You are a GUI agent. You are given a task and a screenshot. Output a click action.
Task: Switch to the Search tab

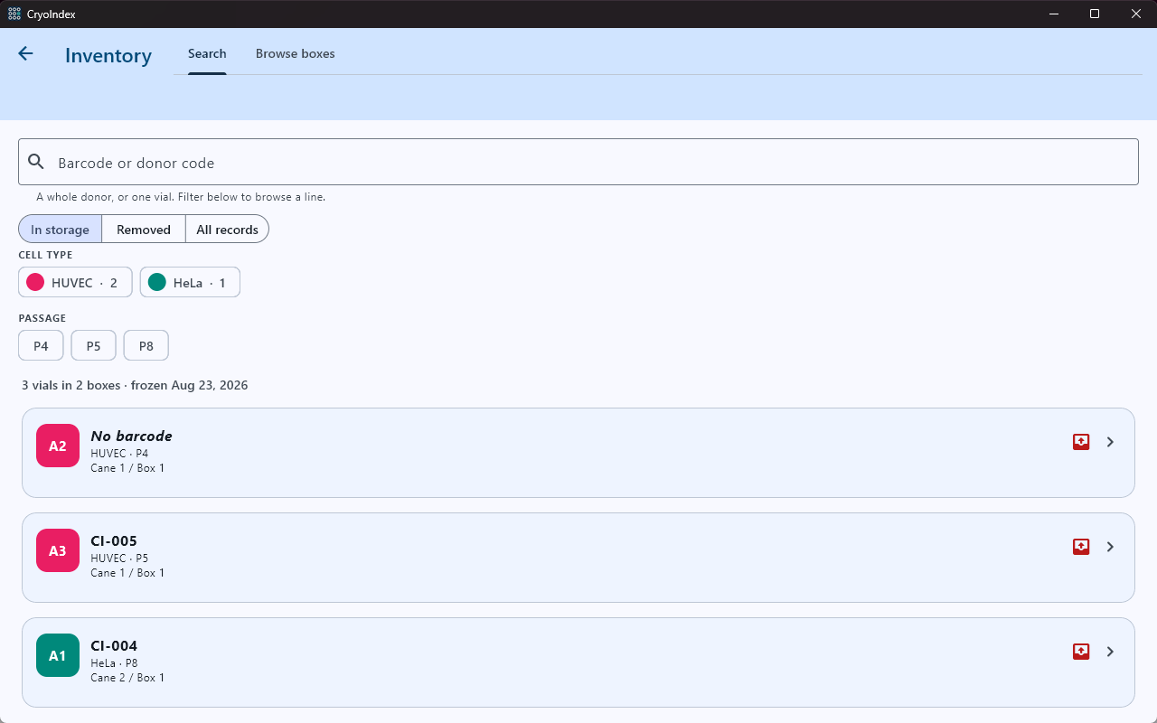point(207,54)
